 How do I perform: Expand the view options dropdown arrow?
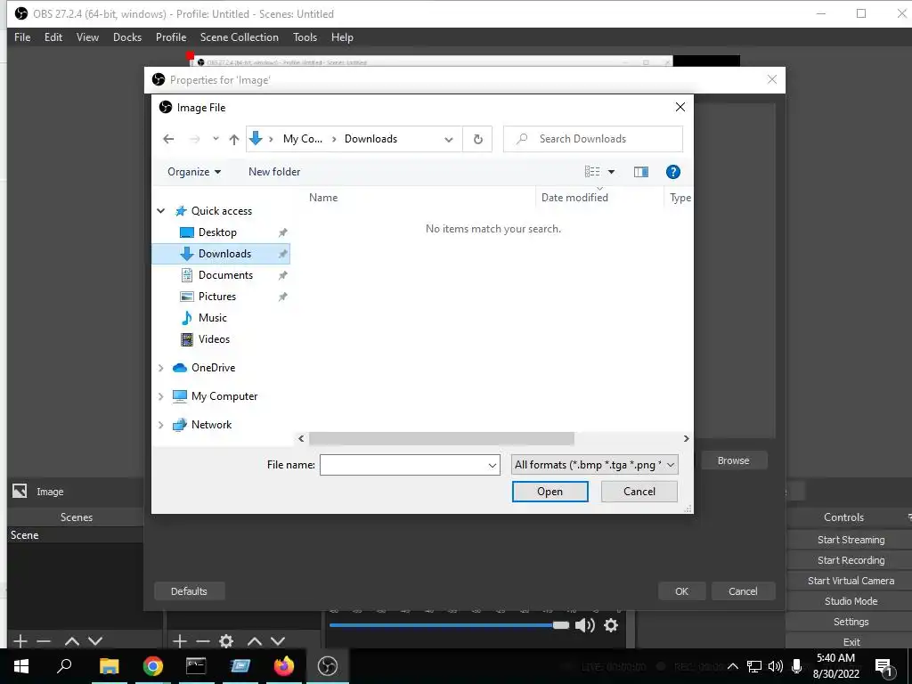pyautogui.click(x=611, y=172)
